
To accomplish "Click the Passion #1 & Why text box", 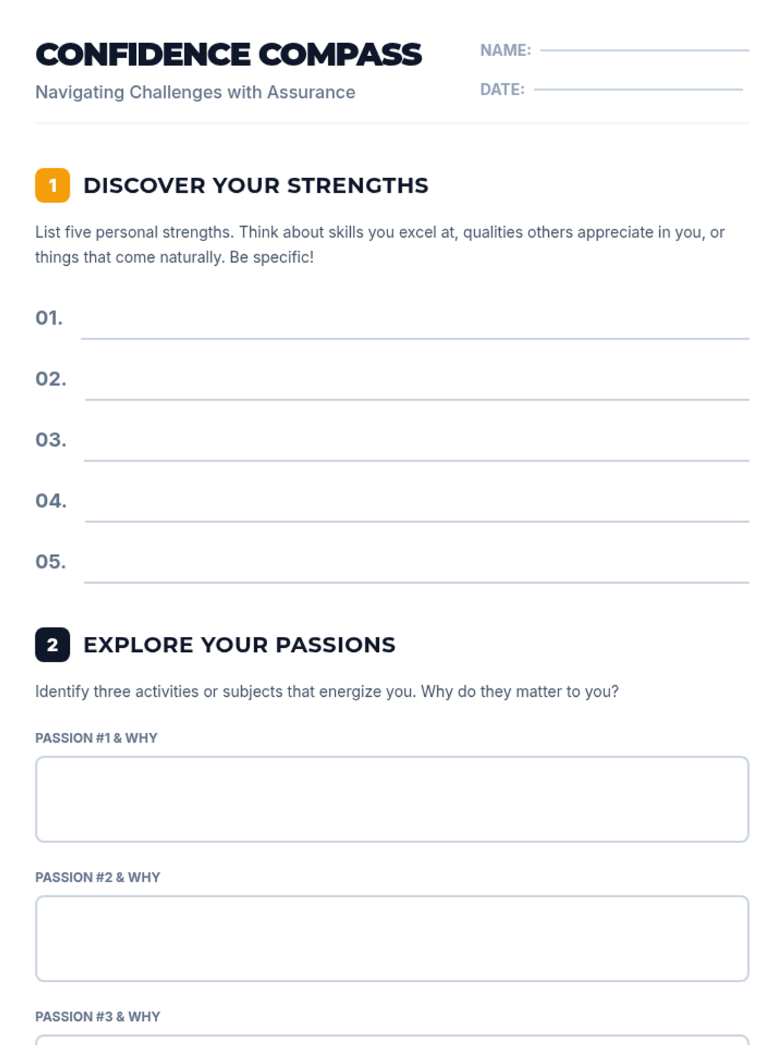I will pyautogui.click(x=392, y=799).
